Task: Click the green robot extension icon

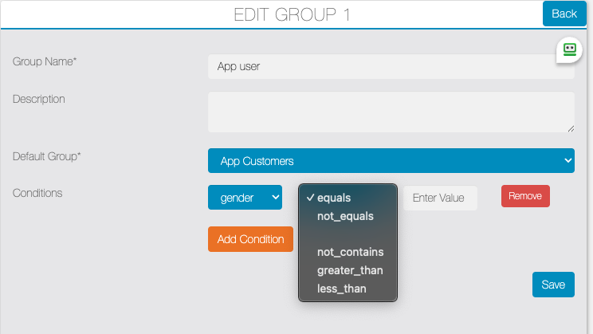Action: point(569,49)
